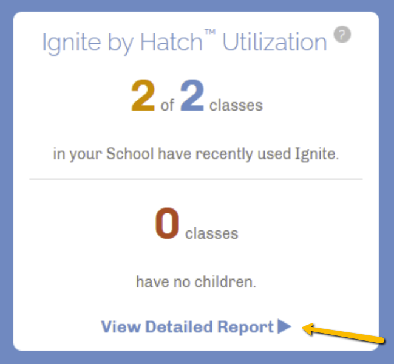This screenshot has height=364, width=394.
Task: Click the triangle arrow beside View Detailed Report
Action: [x=284, y=327]
